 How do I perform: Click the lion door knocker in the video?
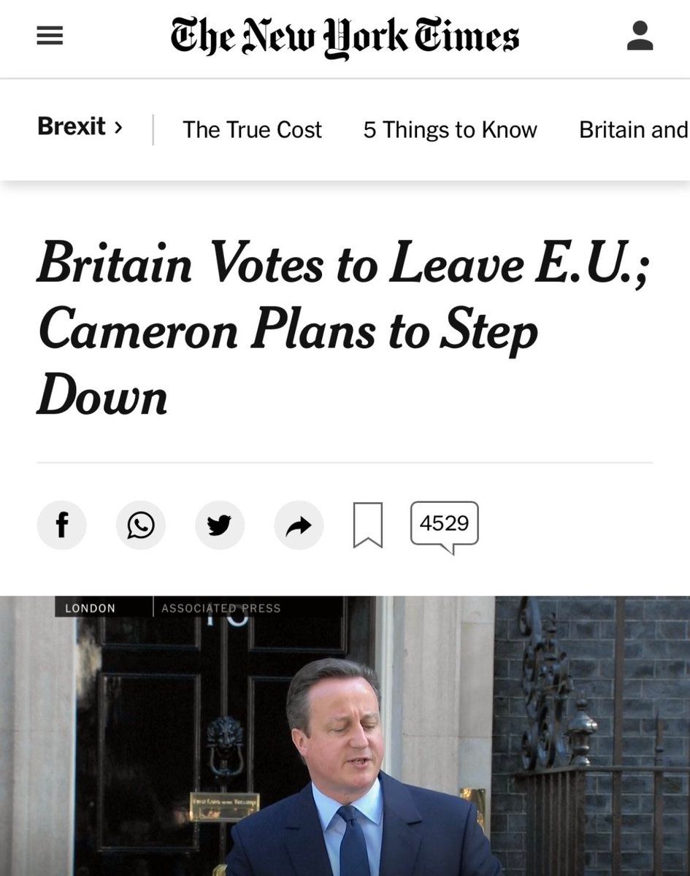pos(224,742)
